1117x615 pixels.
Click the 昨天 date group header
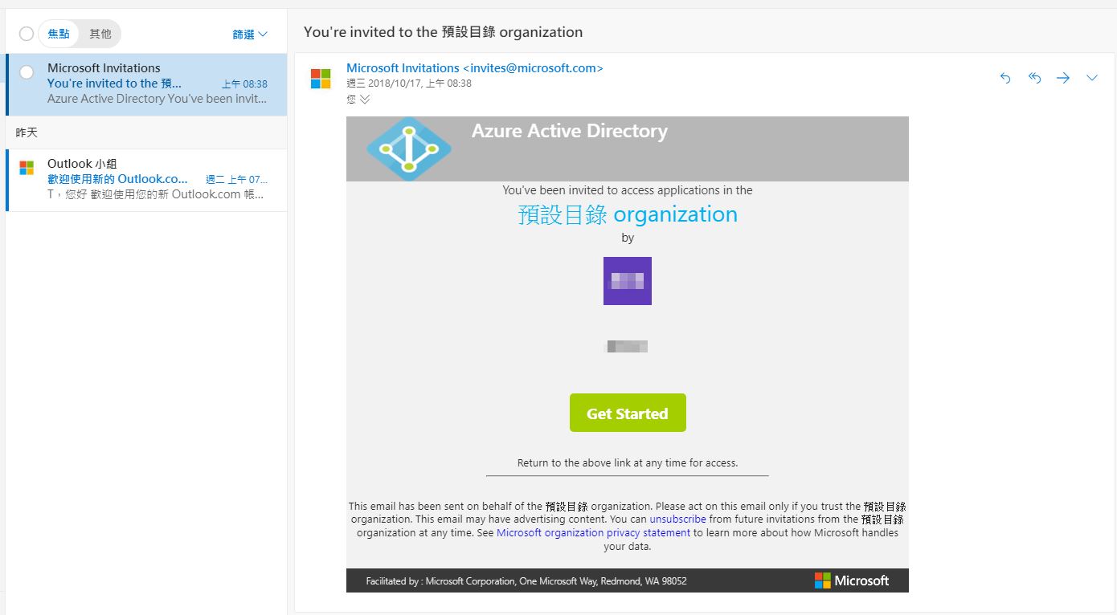pyautogui.click(x=146, y=132)
